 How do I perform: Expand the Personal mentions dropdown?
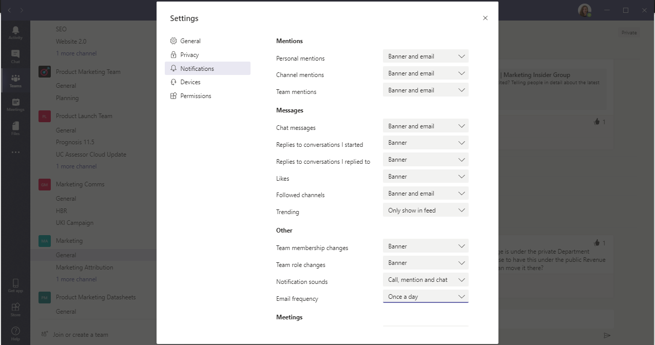426,56
